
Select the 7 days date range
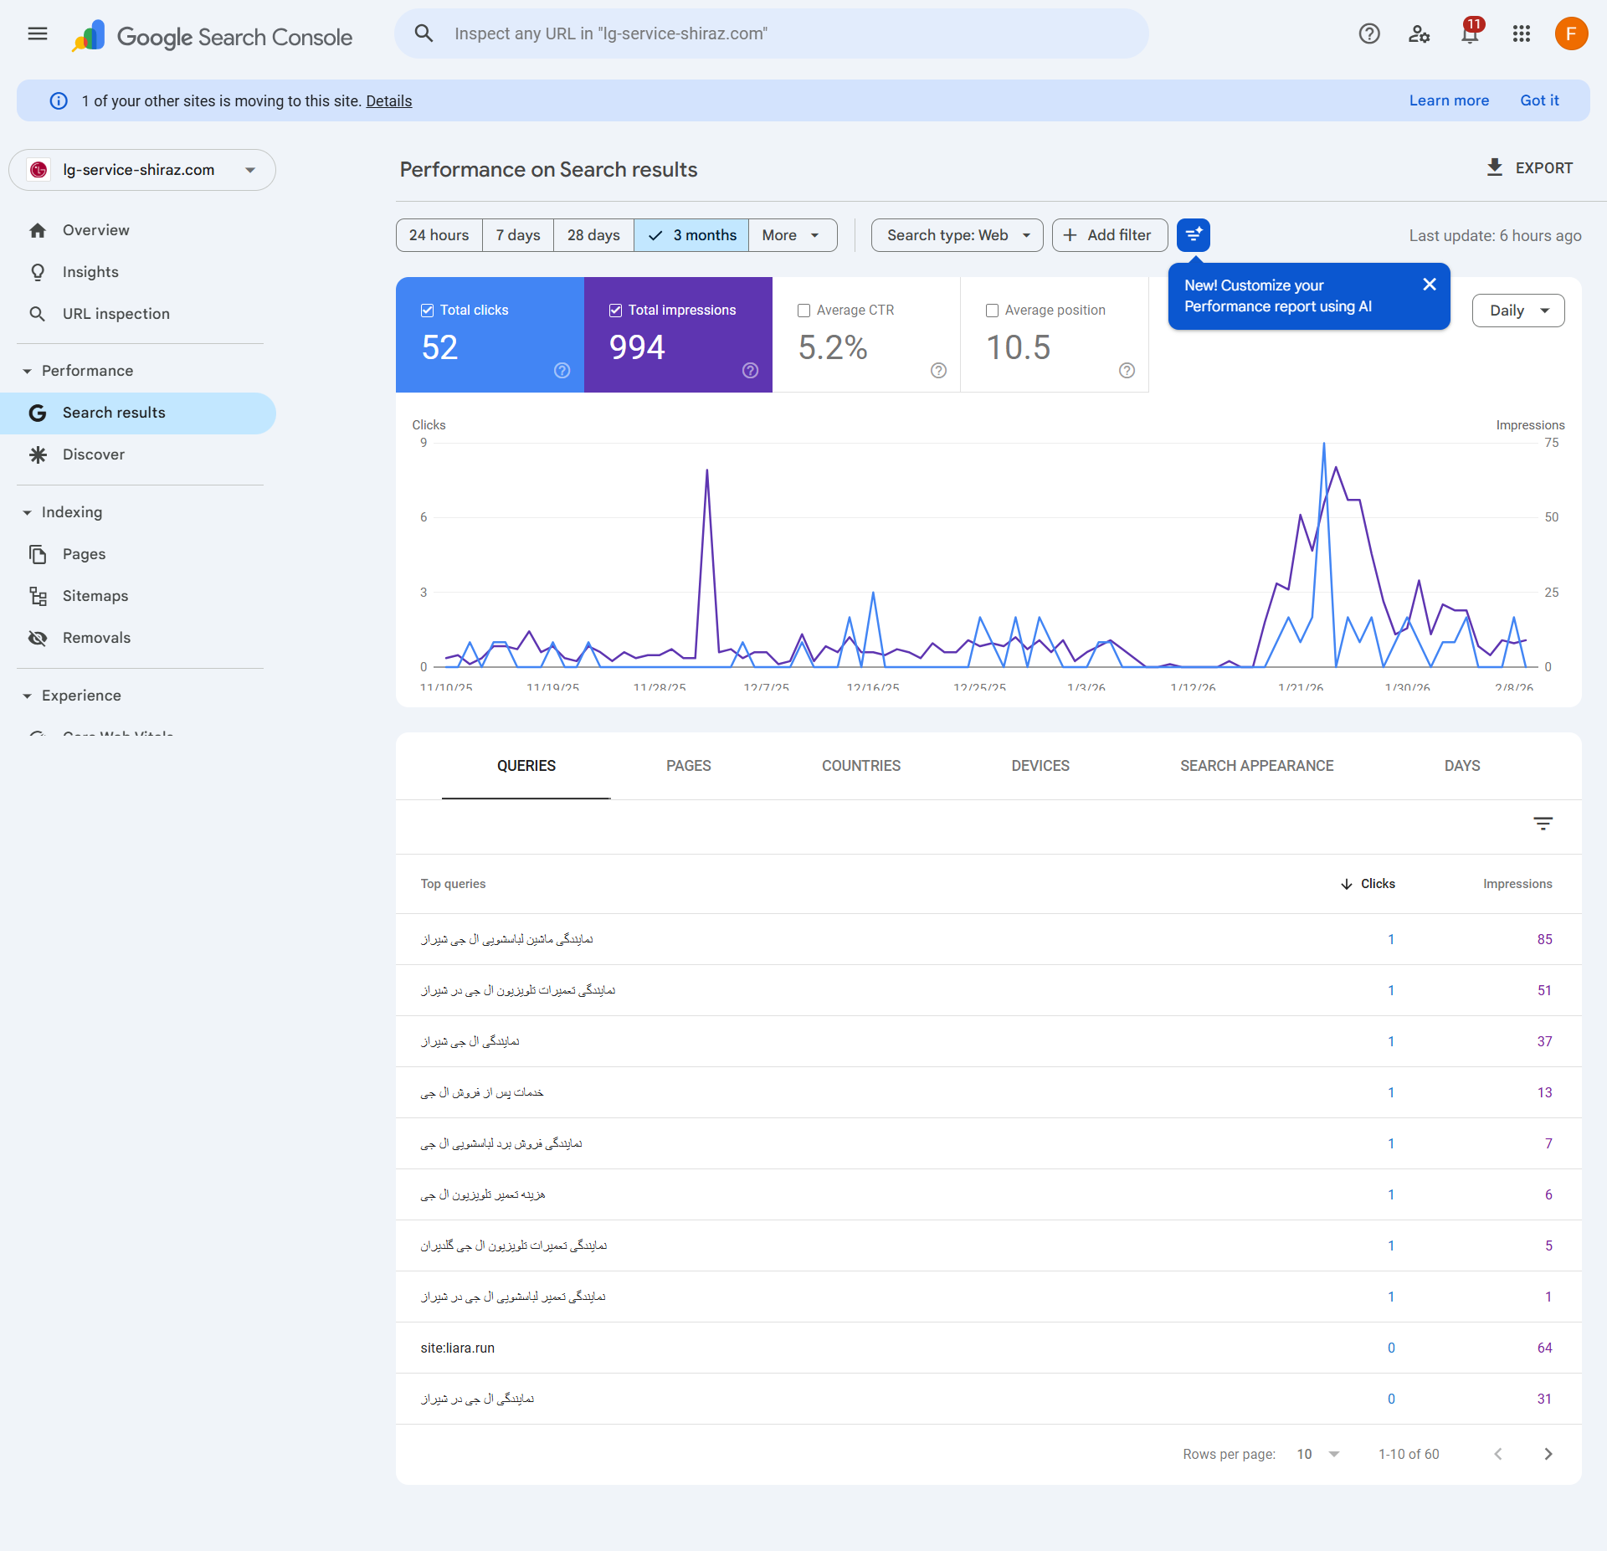click(518, 235)
